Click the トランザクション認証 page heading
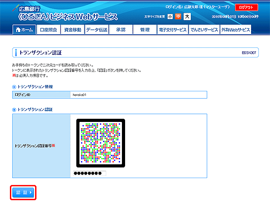 [x=40, y=53]
